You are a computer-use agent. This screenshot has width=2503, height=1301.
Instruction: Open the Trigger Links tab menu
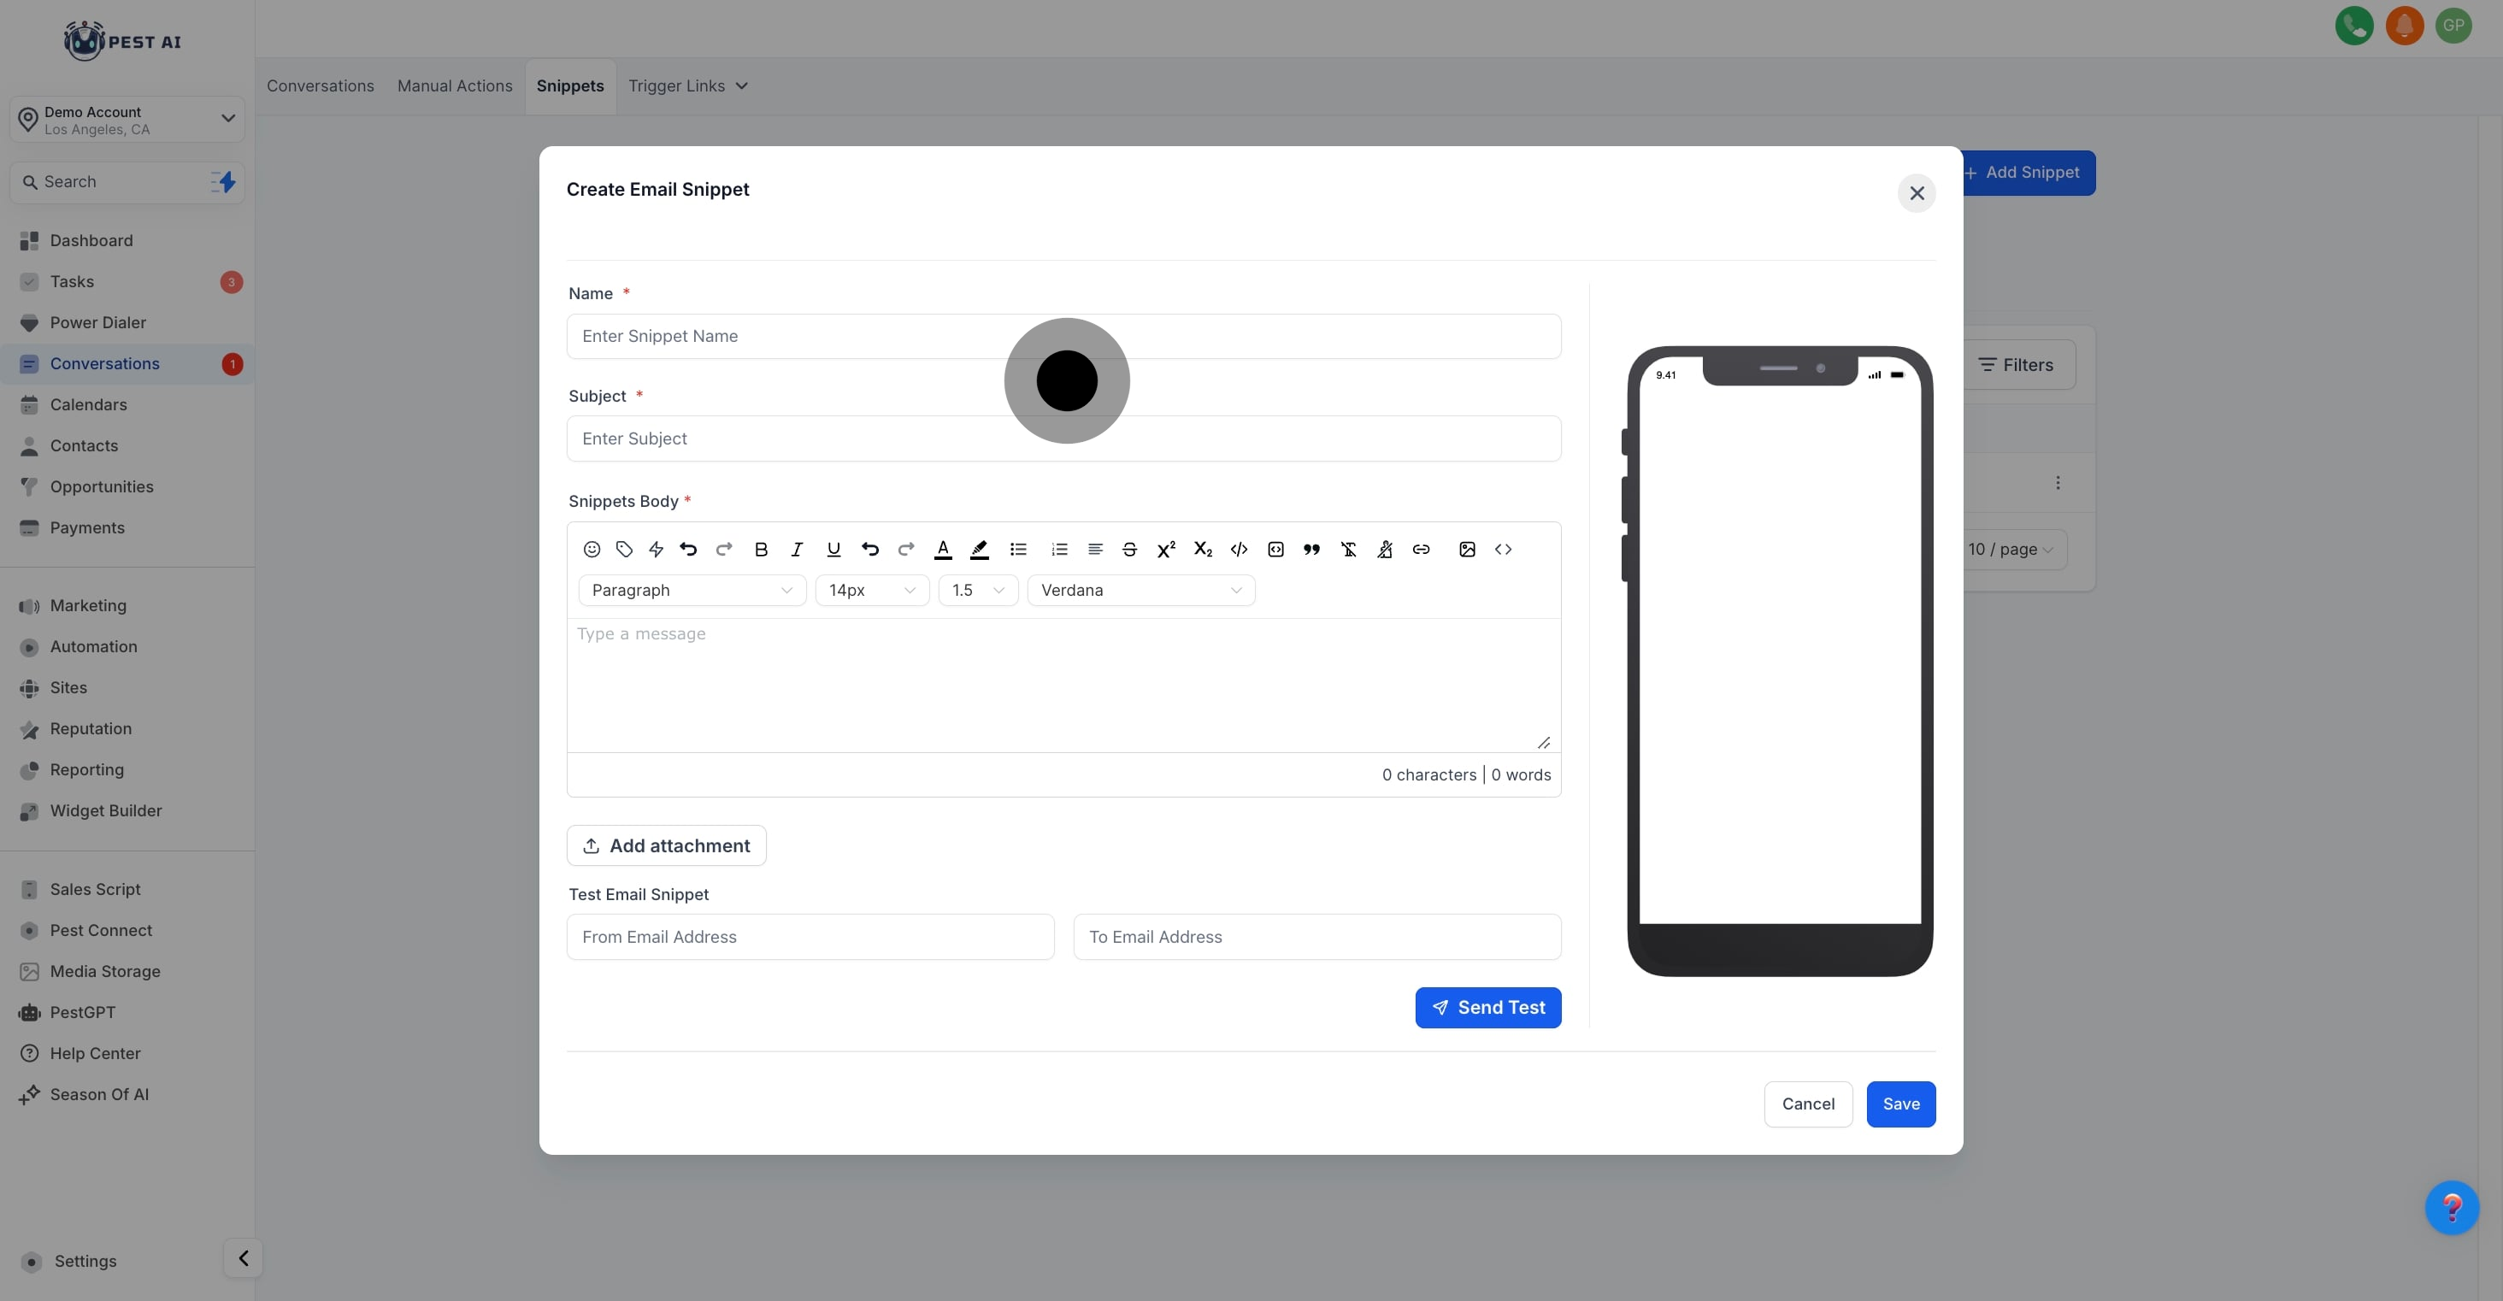pos(687,85)
